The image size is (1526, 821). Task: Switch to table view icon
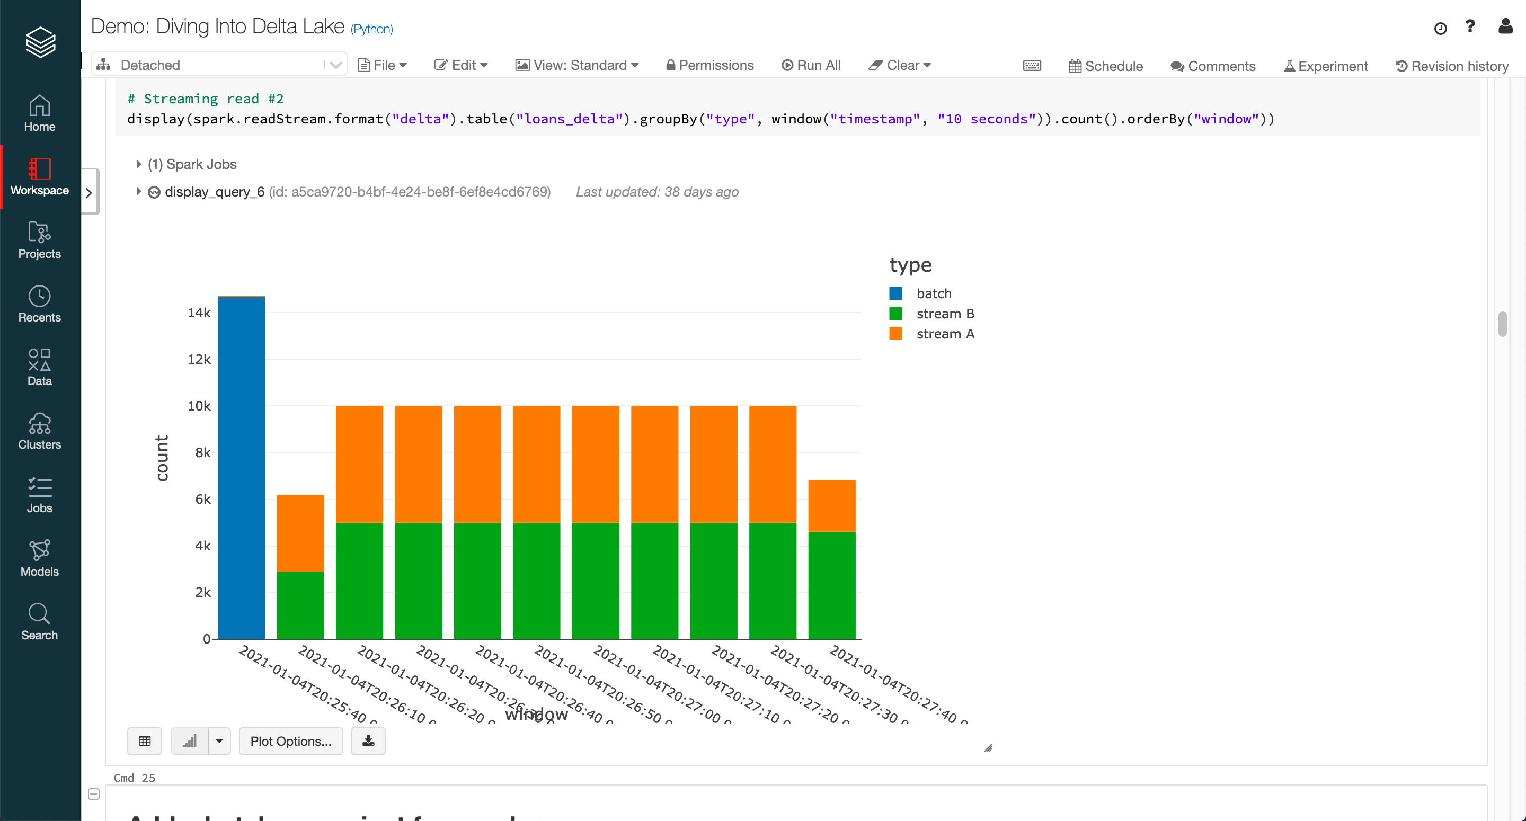(145, 740)
